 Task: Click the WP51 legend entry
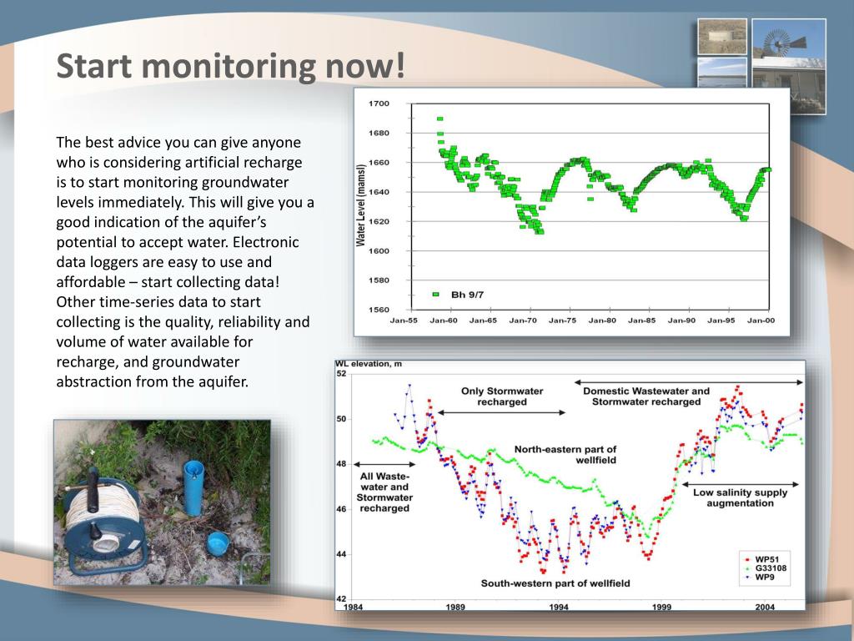(x=762, y=559)
